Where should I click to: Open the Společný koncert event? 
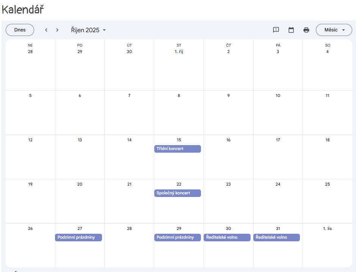pyautogui.click(x=177, y=193)
